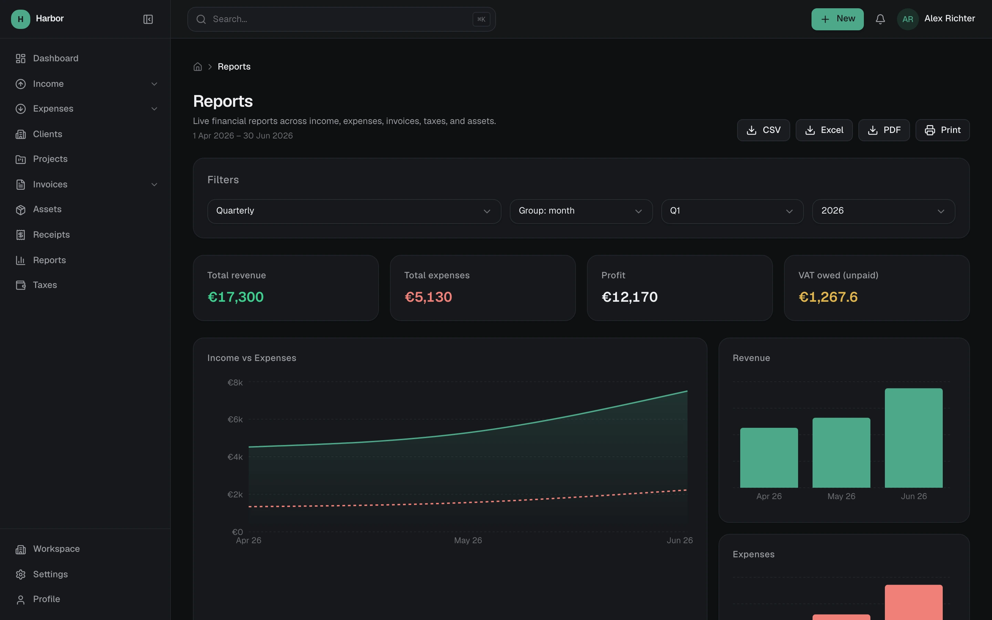
Task: Click the Reports bar chart icon
Action: tap(21, 260)
